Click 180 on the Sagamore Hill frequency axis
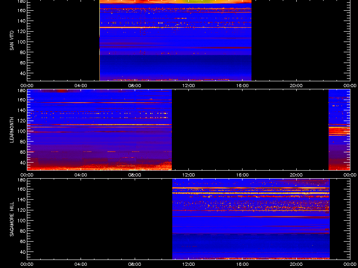Screen dimensions: 358x268 point(22,180)
